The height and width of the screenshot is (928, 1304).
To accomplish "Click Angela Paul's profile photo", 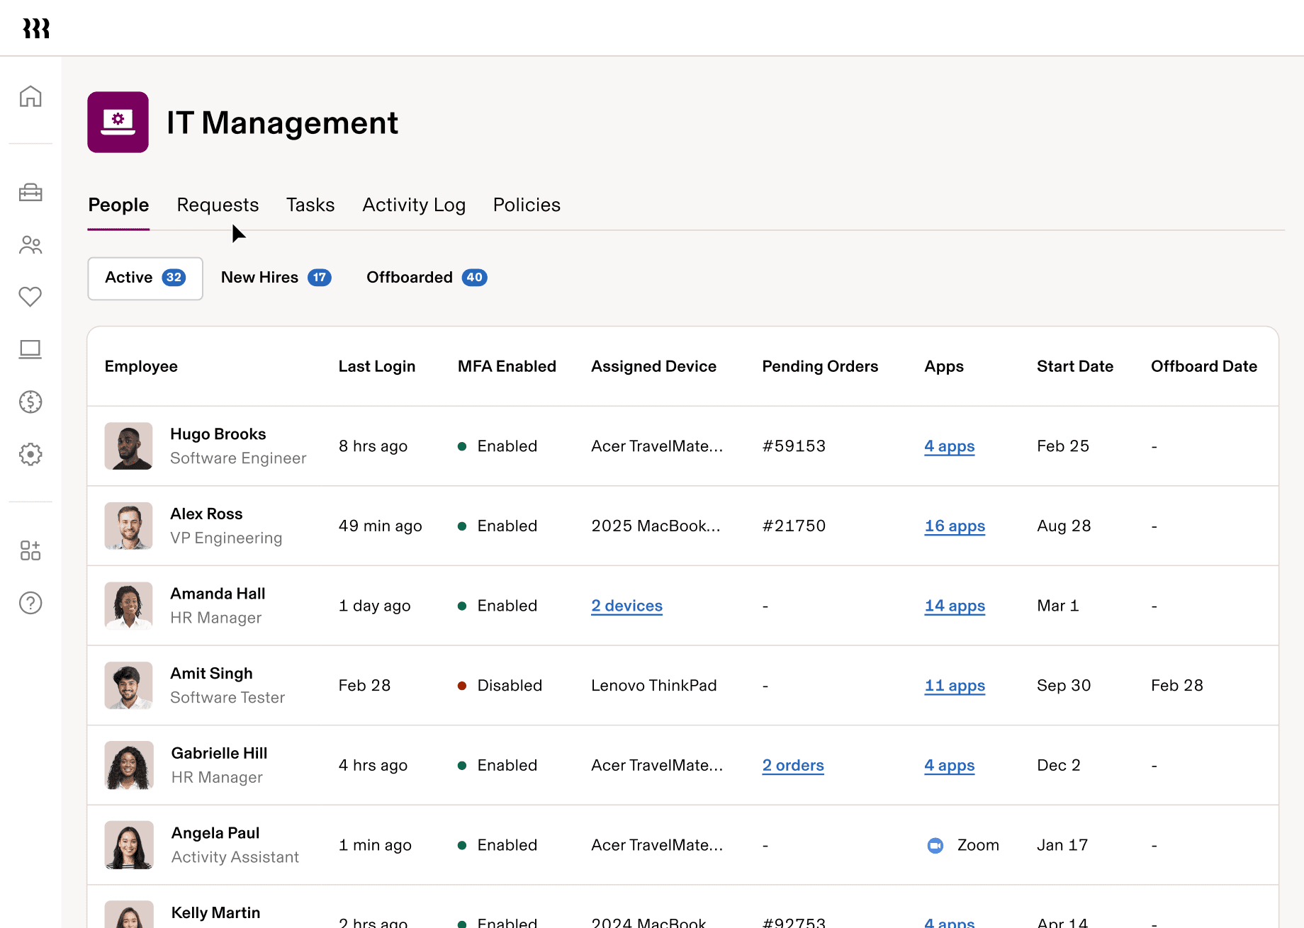I will pos(129,845).
